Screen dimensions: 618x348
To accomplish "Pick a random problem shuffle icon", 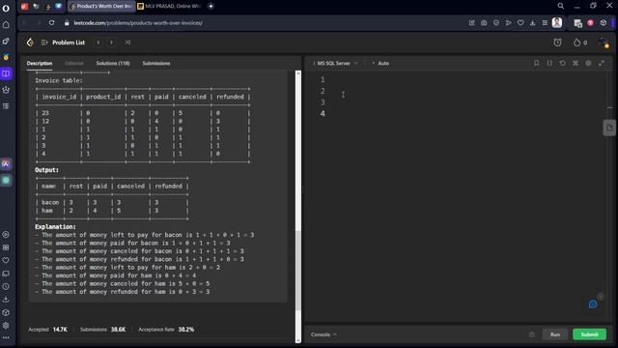I will [x=127, y=43].
